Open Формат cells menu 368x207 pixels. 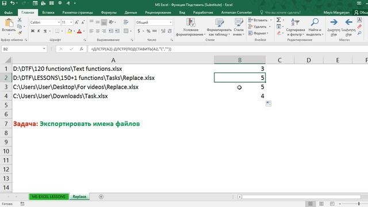(258, 33)
